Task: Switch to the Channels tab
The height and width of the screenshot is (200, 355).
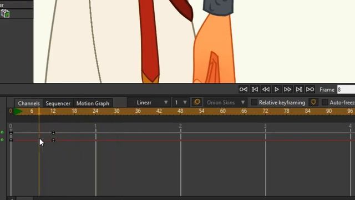Action: point(29,103)
